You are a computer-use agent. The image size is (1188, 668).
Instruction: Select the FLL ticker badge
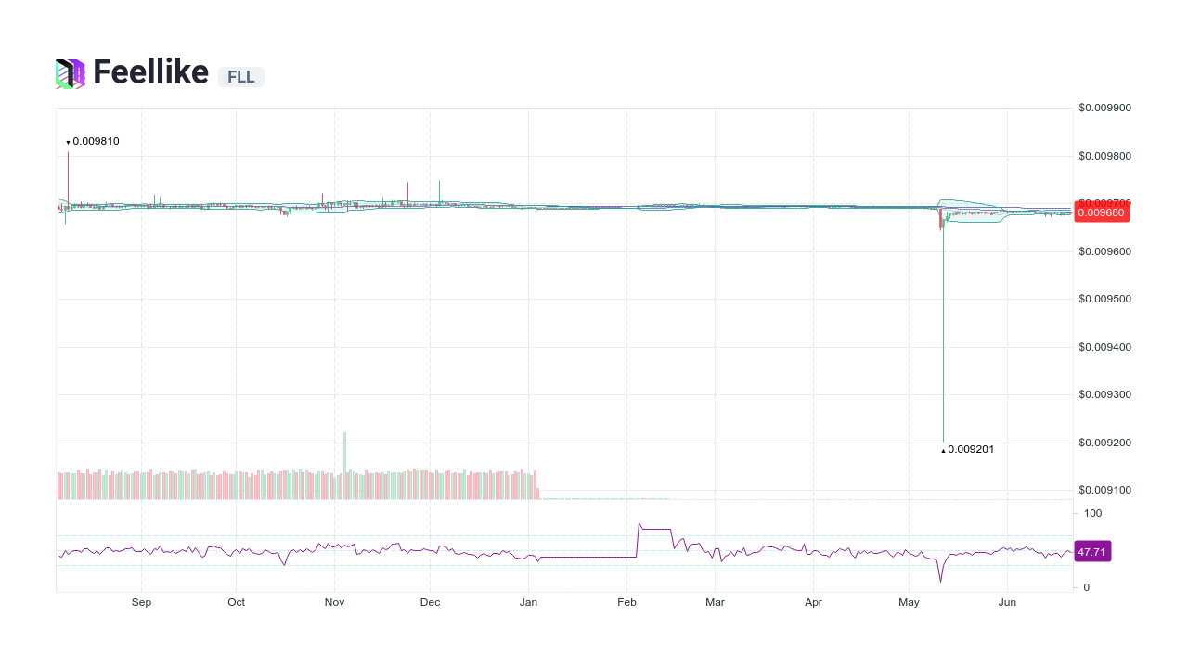tap(240, 76)
